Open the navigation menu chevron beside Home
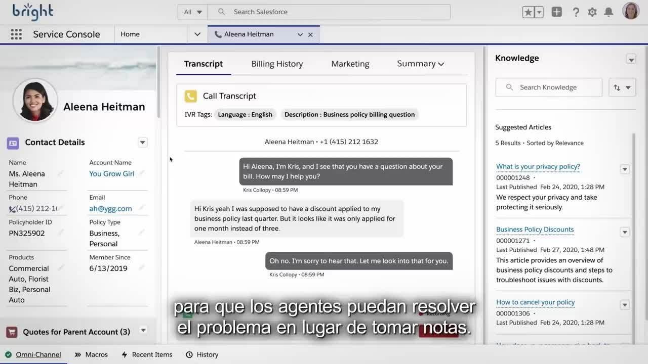This screenshot has height=364, width=648. (x=197, y=34)
